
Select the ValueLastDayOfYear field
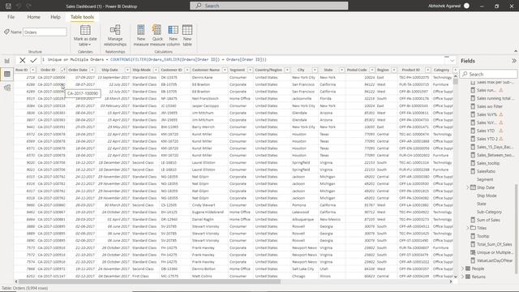click(x=494, y=260)
